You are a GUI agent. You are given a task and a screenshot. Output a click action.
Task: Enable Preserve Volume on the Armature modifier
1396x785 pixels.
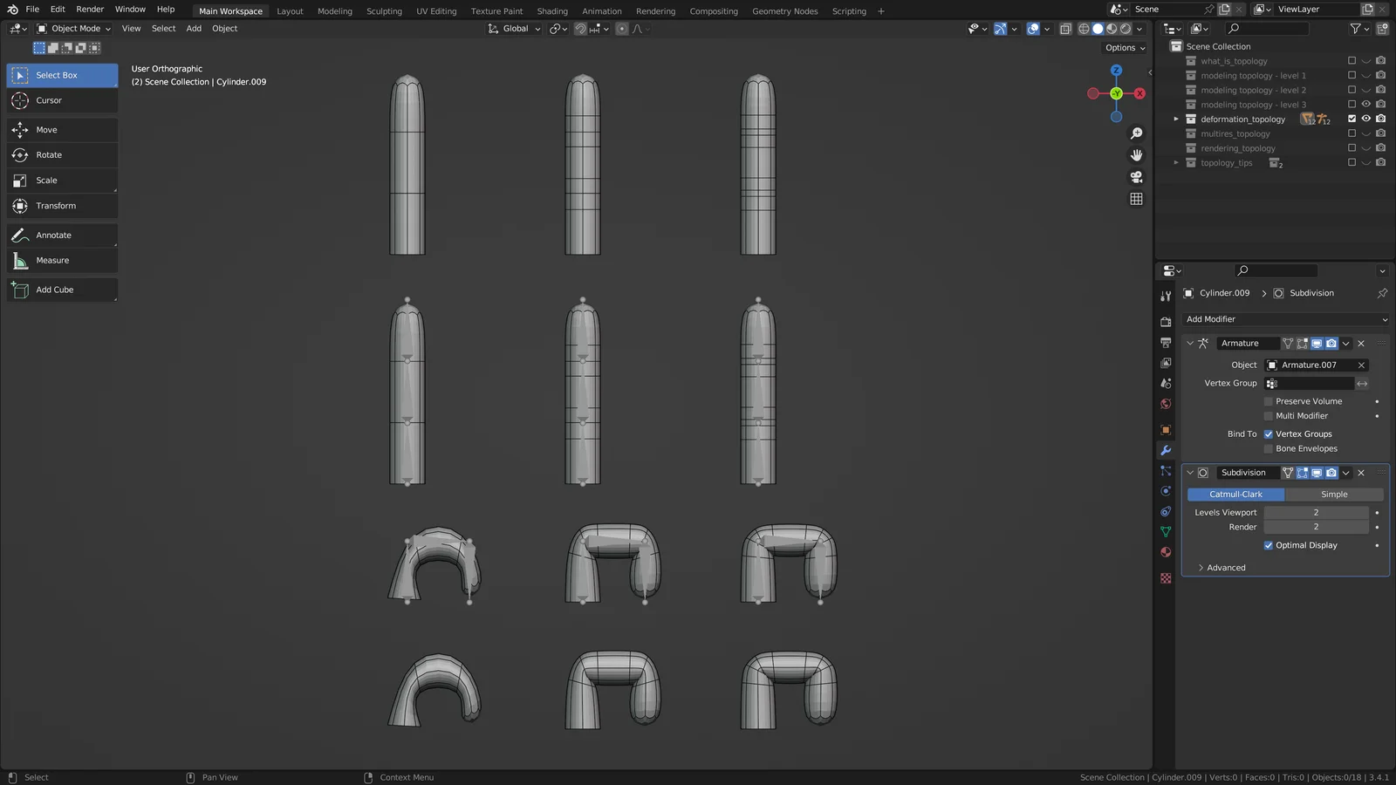click(x=1269, y=401)
